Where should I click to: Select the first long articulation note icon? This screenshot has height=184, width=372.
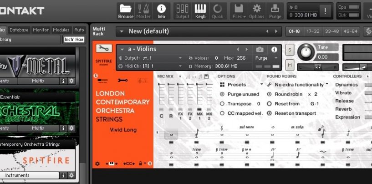171,135
